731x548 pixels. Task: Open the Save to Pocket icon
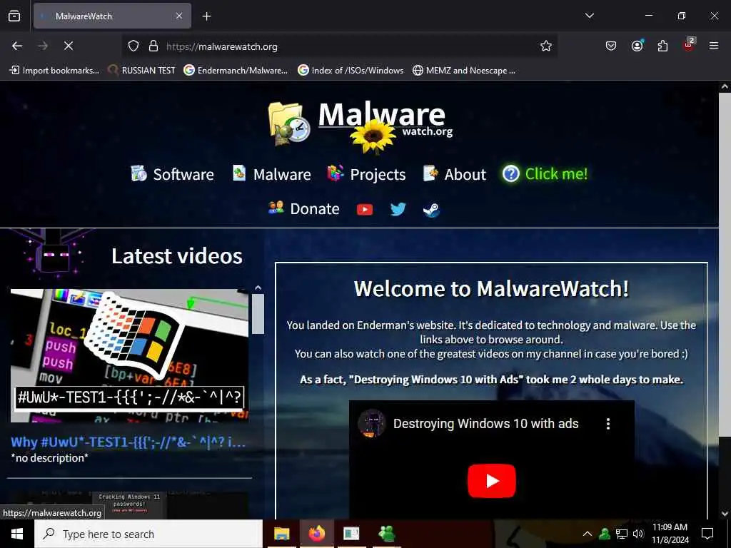611,46
